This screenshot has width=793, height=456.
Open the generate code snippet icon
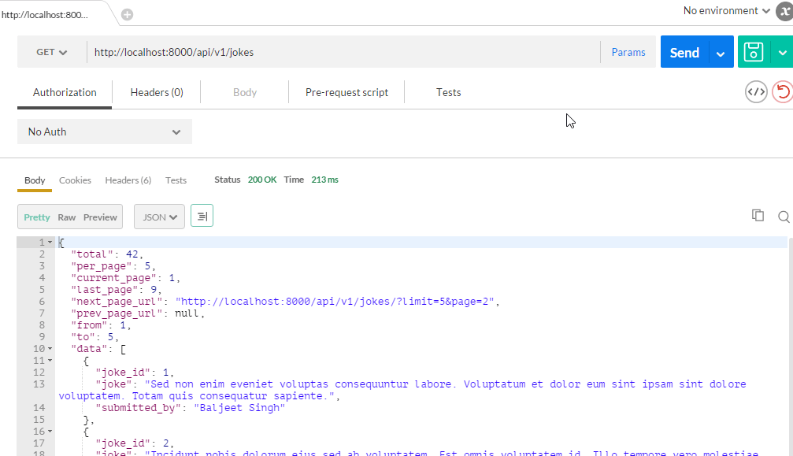tap(756, 92)
